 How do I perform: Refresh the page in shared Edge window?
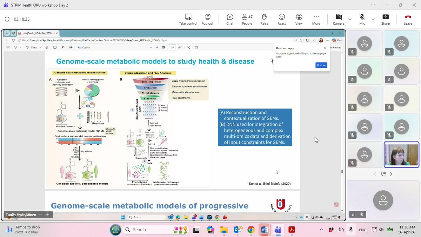coord(13,40)
